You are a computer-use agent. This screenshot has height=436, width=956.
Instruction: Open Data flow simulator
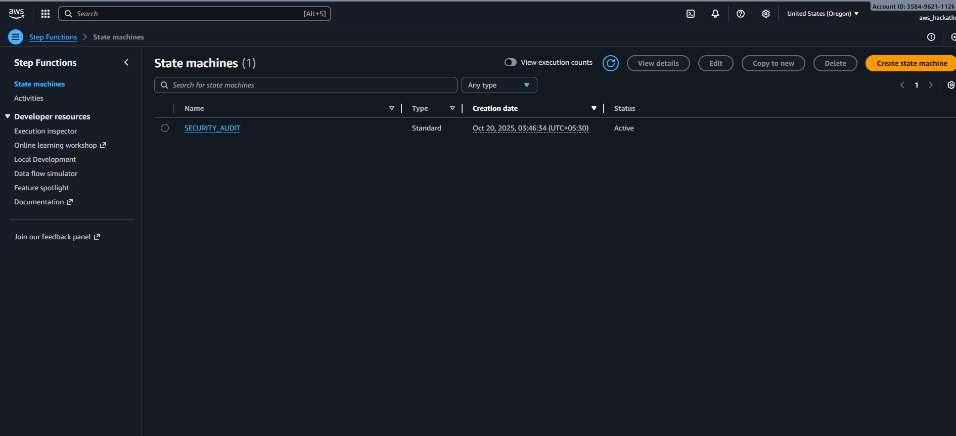click(x=46, y=173)
